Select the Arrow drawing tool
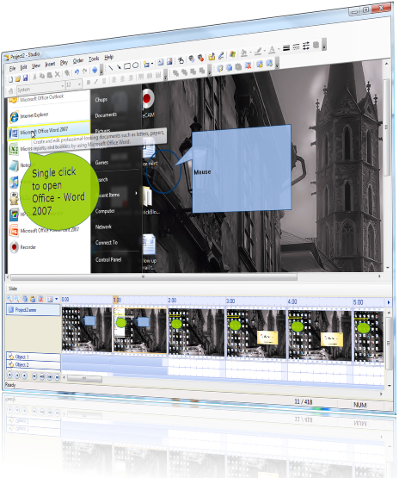399x478 pixels. pos(119,67)
